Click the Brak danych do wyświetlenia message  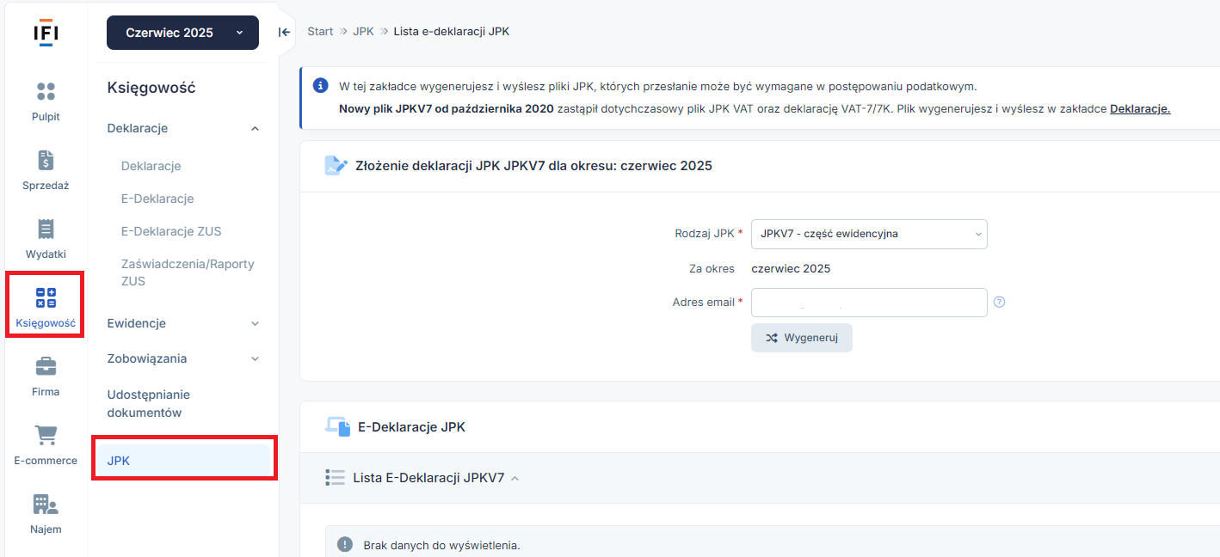[x=442, y=545]
